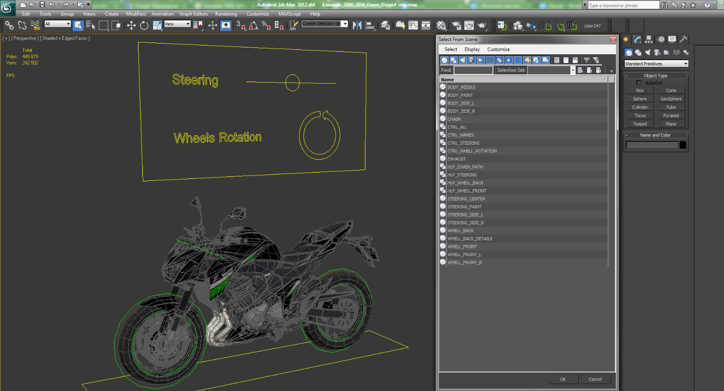Open the Utilities panel hammer tab
724x391 pixels.
(683, 40)
